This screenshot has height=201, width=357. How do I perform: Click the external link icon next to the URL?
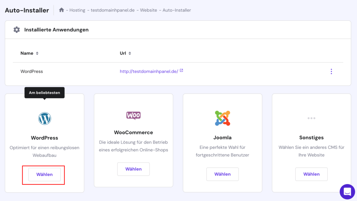[x=181, y=71]
